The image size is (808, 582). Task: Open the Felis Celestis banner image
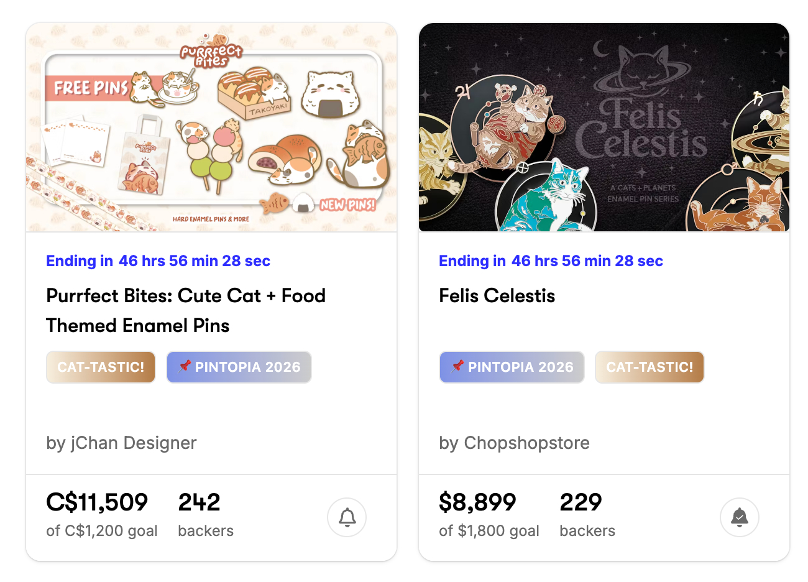pyautogui.click(x=604, y=127)
